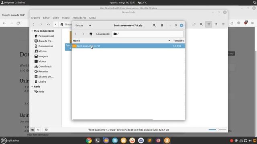Reload the page in Firefox

pyautogui.click(x=18, y=23)
